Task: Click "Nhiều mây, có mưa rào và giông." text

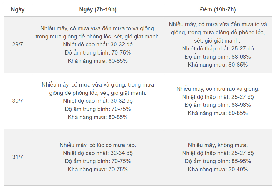Action: [x=218, y=89]
